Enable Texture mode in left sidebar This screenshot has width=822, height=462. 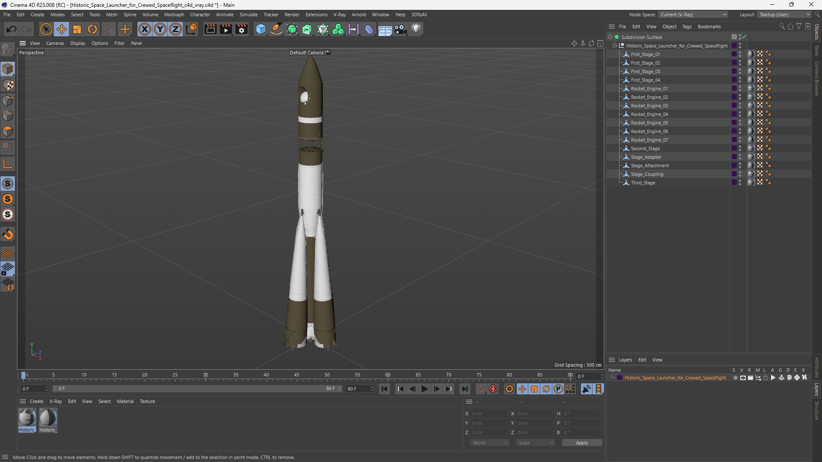coord(8,85)
